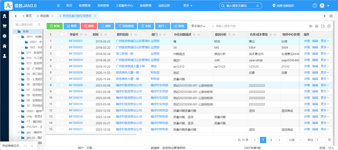This screenshot has height=150, width=338.
Task: Click the print icon in table toolbar
Action: tap(317, 26)
